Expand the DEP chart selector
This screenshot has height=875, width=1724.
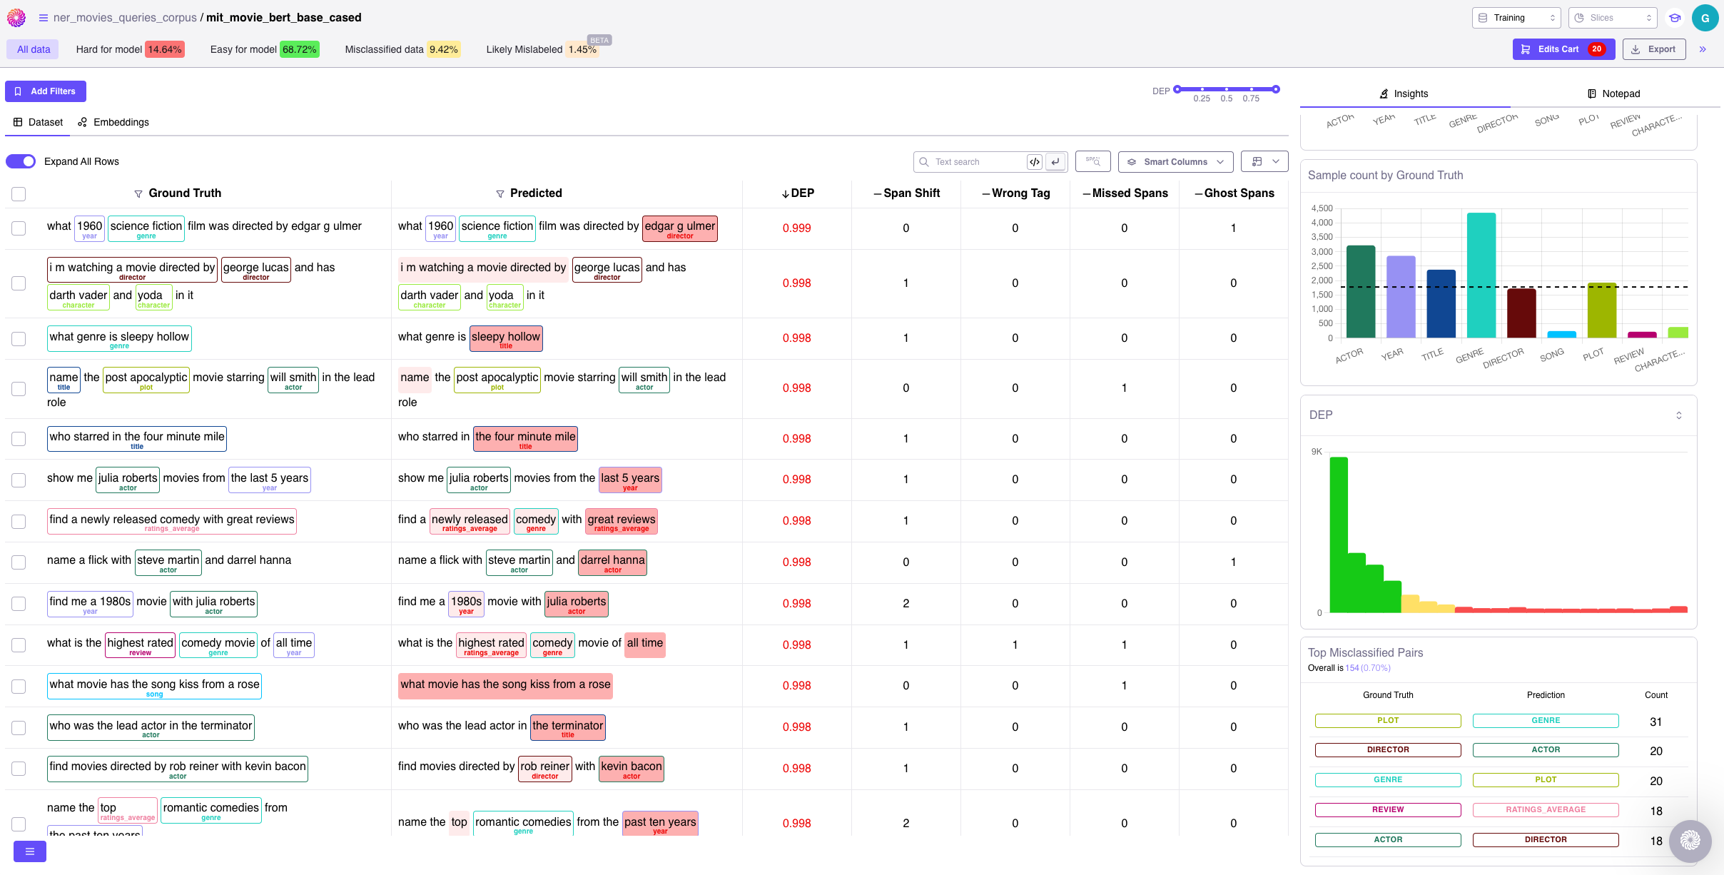pyautogui.click(x=1678, y=415)
